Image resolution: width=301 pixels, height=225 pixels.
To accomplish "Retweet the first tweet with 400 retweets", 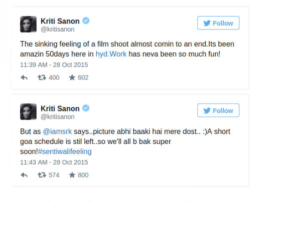I will 42,77.
